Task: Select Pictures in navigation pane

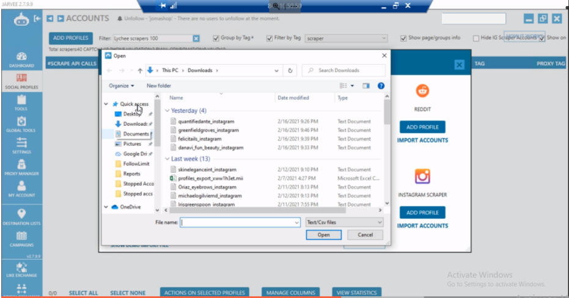Action: [131, 144]
